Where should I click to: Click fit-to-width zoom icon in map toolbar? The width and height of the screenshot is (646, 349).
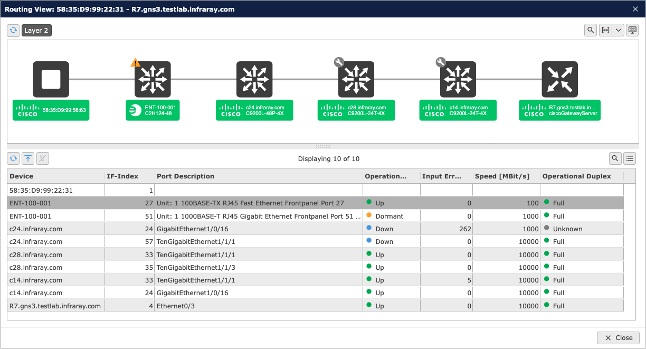[605, 31]
